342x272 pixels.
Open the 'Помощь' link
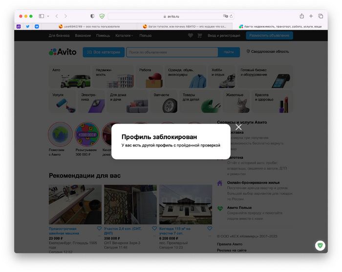(103, 36)
